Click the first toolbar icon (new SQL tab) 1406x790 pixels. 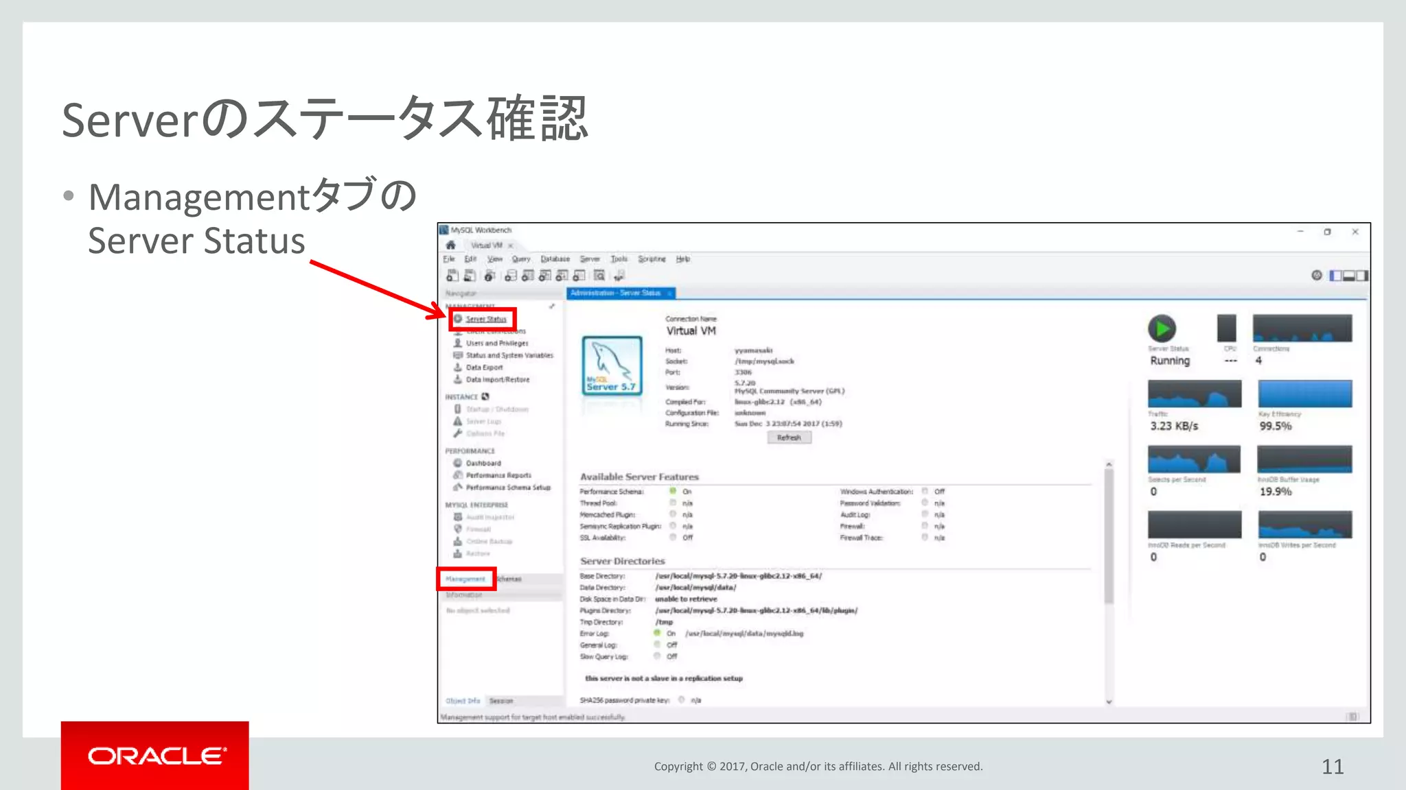(452, 276)
